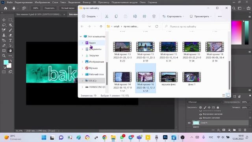Open the layer opacity dropdown arrow

[249, 102]
